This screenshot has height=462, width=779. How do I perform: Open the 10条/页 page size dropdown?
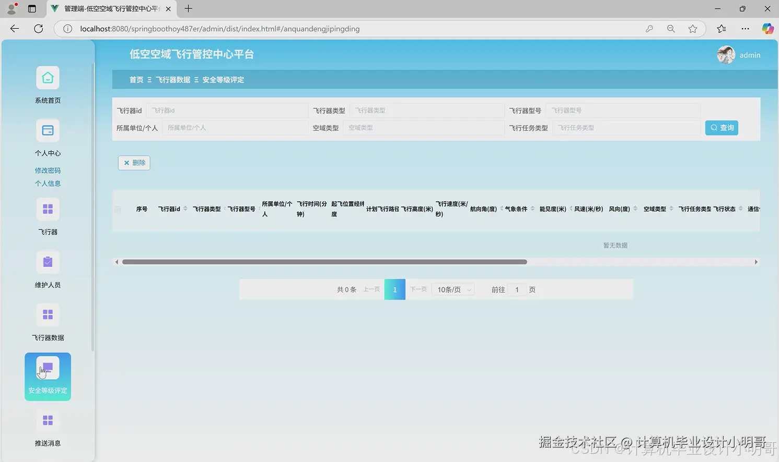[x=452, y=289]
